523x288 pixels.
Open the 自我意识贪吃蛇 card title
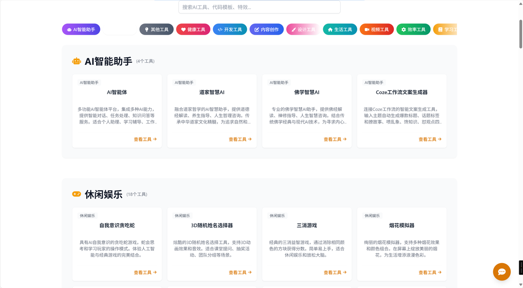pyautogui.click(x=117, y=225)
